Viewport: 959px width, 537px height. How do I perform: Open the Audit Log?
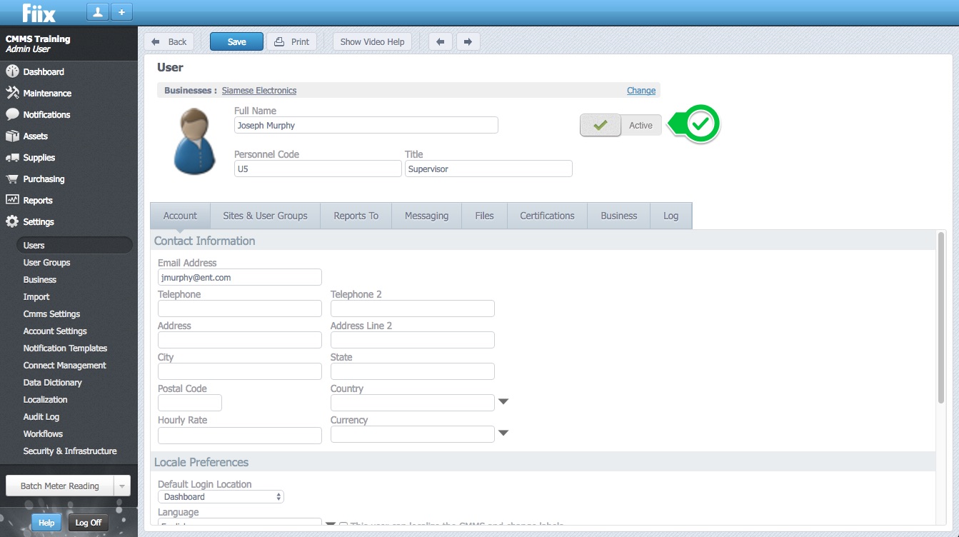[x=41, y=416]
